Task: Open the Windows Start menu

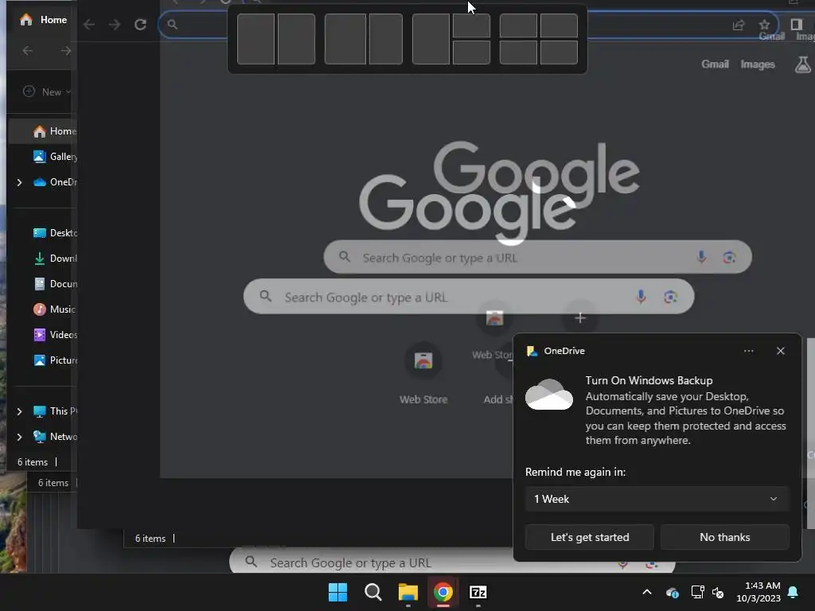Action: tap(337, 592)
